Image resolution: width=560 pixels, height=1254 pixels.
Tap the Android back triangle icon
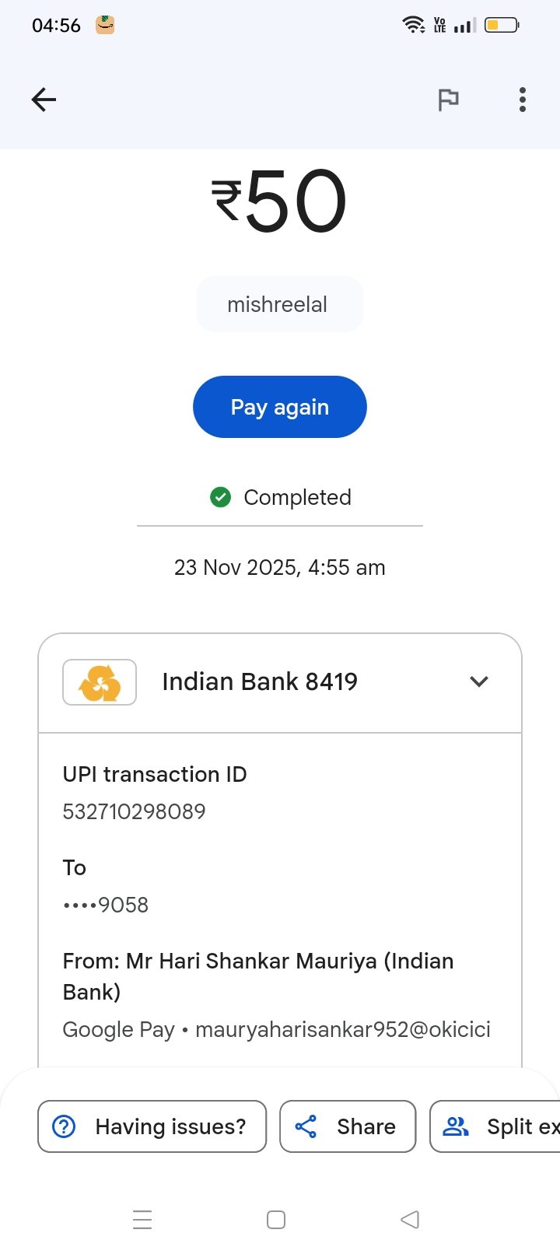pyautogui.click(x=410, y=1219)
